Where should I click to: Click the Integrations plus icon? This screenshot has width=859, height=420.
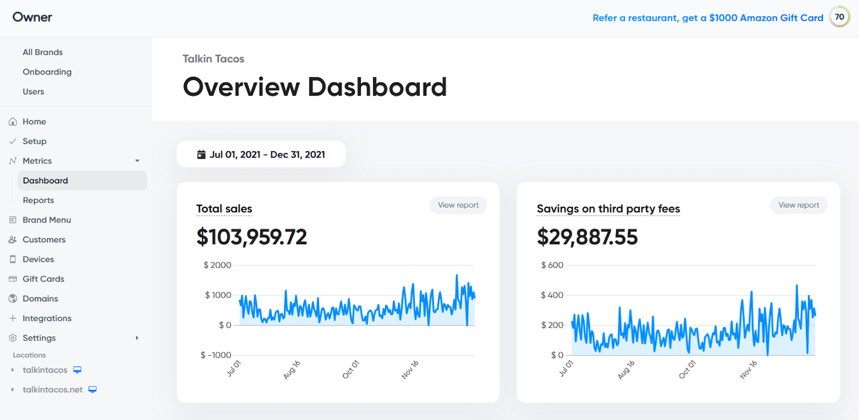tap(13, 318)
